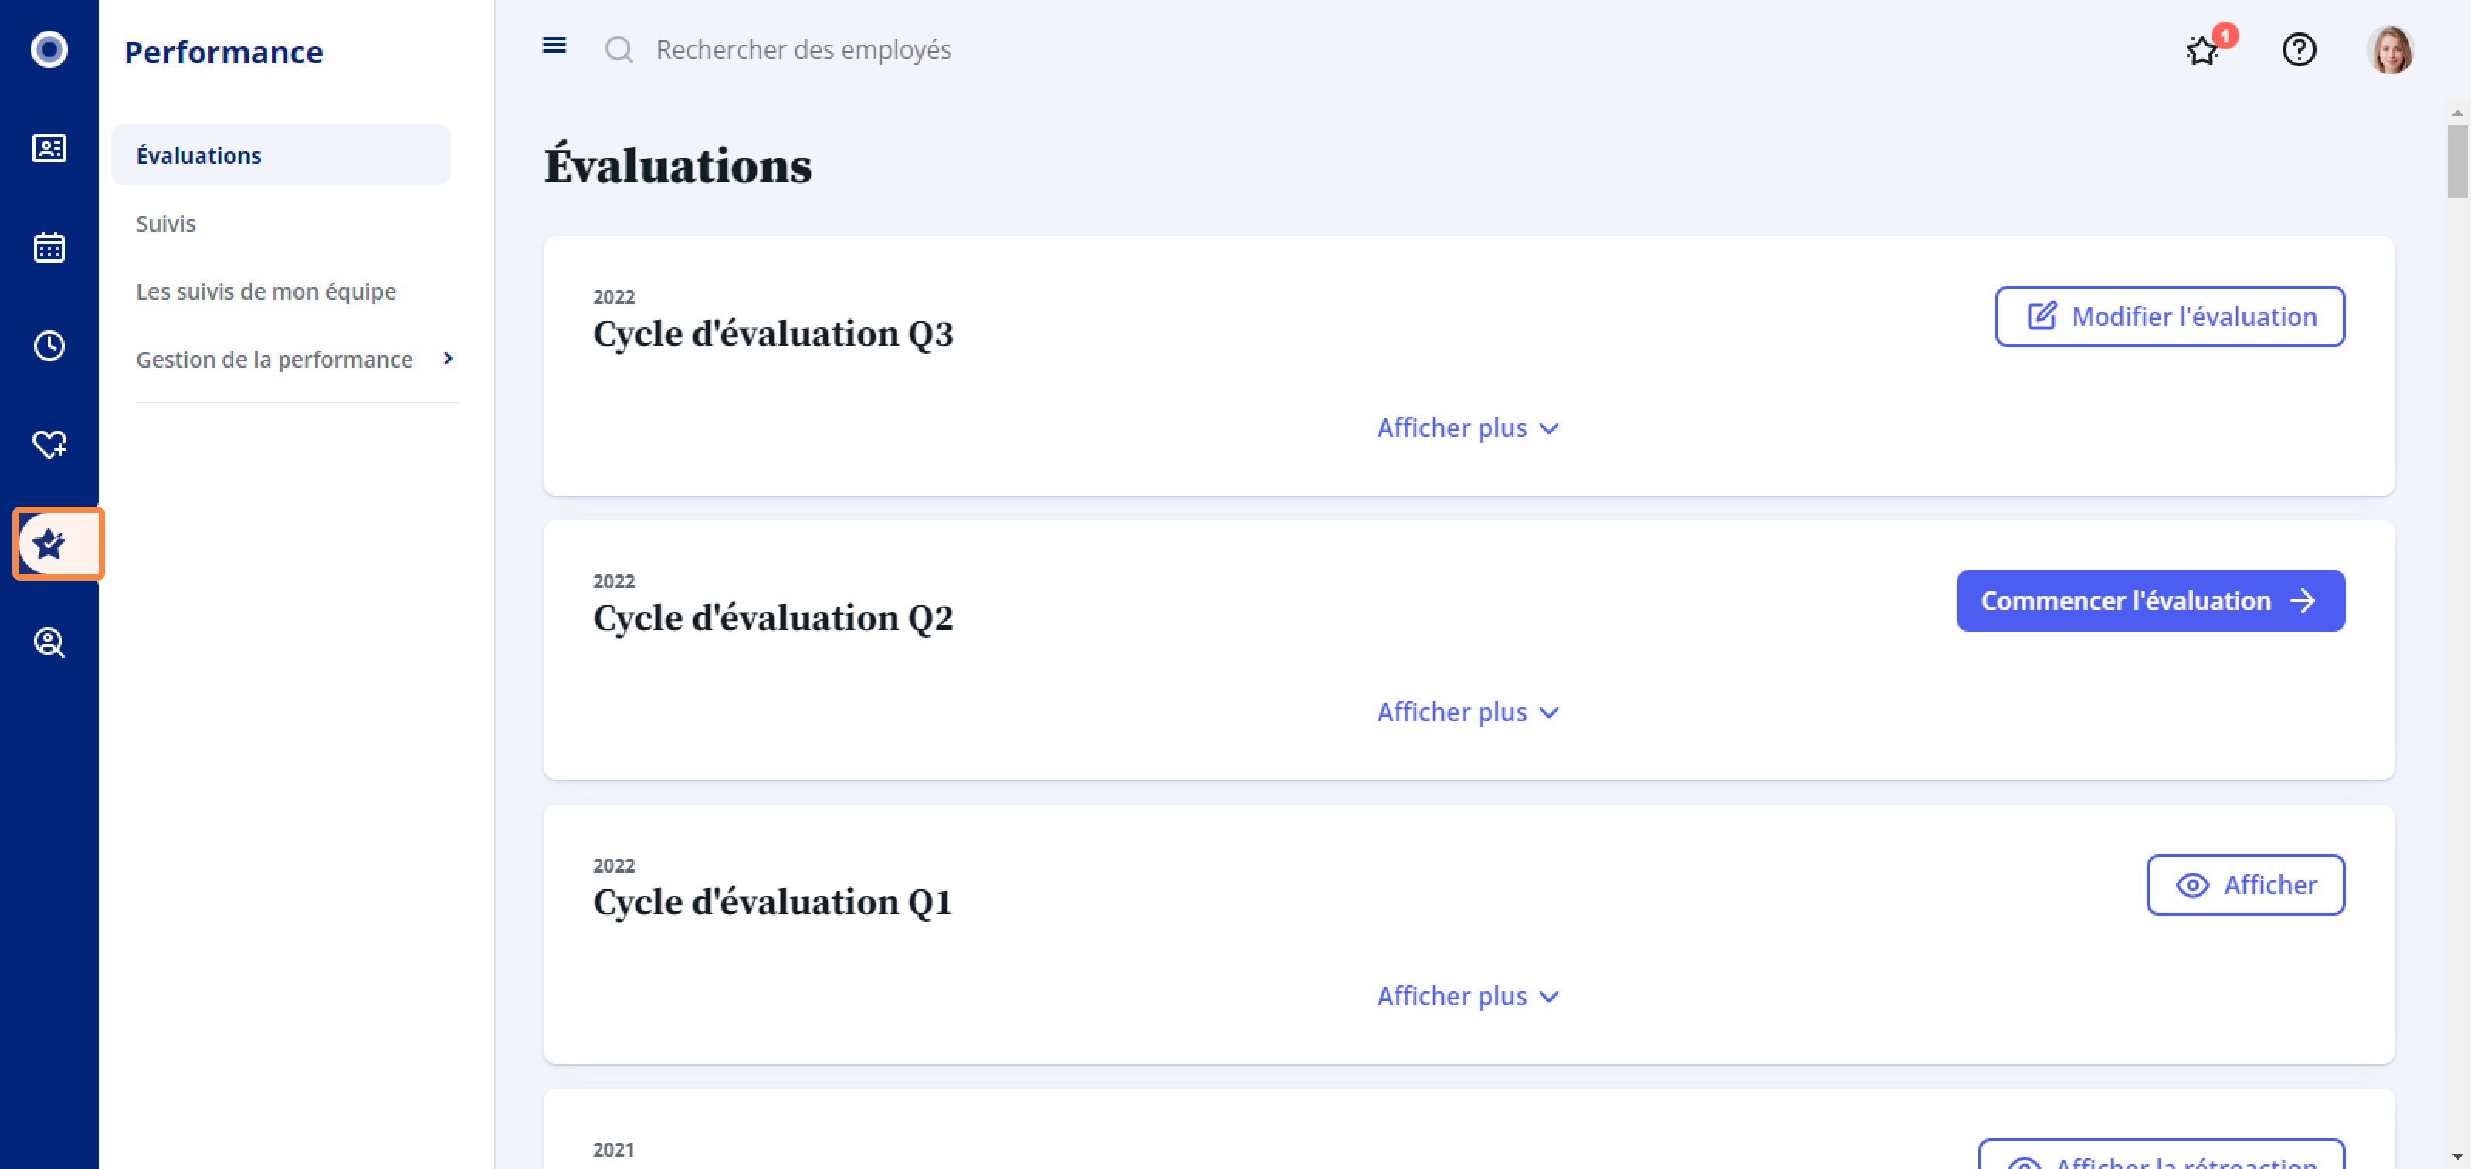Collapse the sidebar with the hamburger menu

coord(554,46)
